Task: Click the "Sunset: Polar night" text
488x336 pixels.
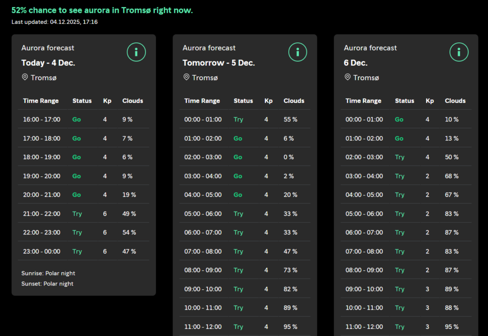Action: (47, 284)
